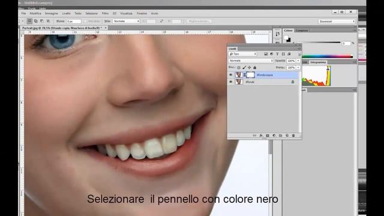Open Riemp. fill dropdown arrow
Viewport: 384px width, 216px height.
[298, 67]
